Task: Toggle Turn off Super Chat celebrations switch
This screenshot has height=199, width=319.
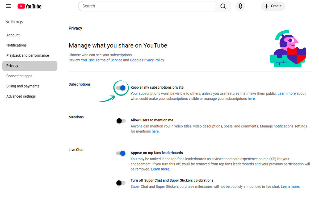Action: (x=121, y=183)
